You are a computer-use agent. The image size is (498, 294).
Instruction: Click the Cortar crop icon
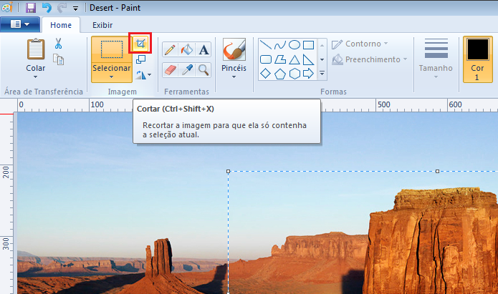140,43
